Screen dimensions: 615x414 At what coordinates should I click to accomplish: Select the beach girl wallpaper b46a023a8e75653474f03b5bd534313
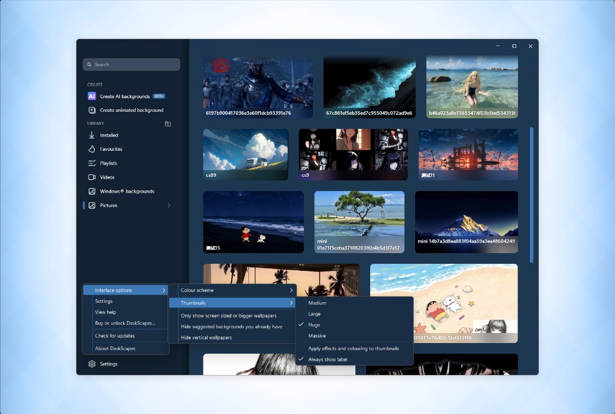coord(472,87)
